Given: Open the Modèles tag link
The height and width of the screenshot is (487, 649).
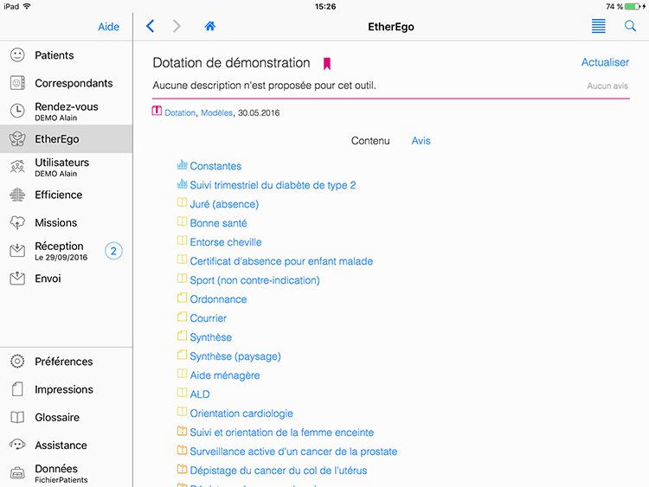Looking at the screenshot, I should click(216, 112).
